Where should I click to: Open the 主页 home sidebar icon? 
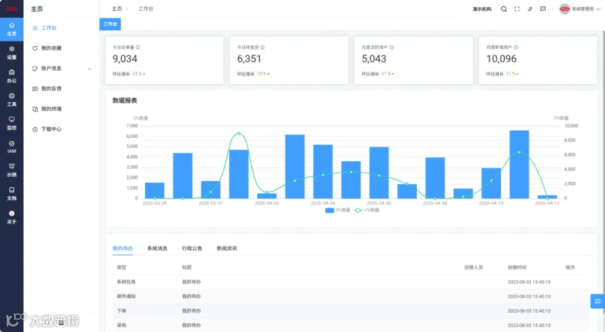click(11, 29)
